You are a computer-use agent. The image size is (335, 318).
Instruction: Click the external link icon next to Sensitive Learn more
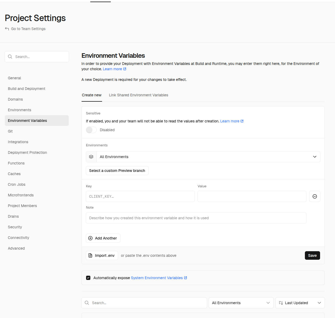[x=242, y=121]
